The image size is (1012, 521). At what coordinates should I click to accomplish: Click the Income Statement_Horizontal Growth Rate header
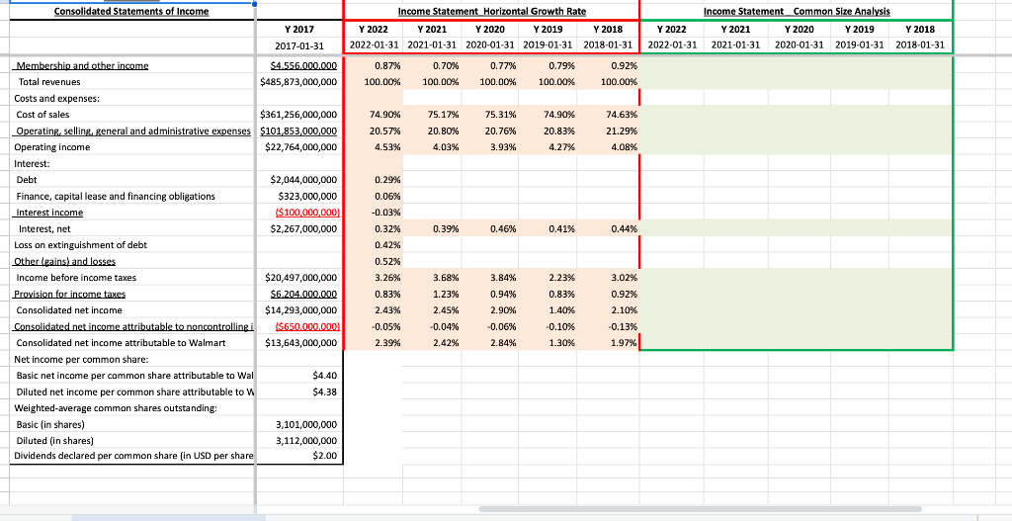(492, 11)
